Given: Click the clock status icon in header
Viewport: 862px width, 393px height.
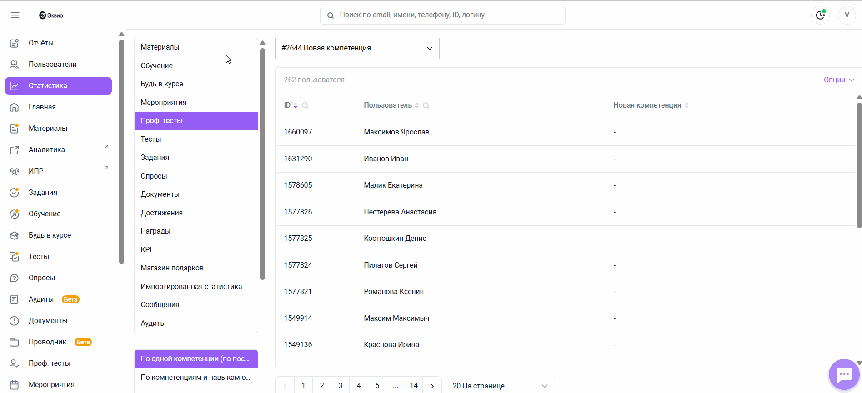Looking at the screenshot, I should [x=820, y=15].
